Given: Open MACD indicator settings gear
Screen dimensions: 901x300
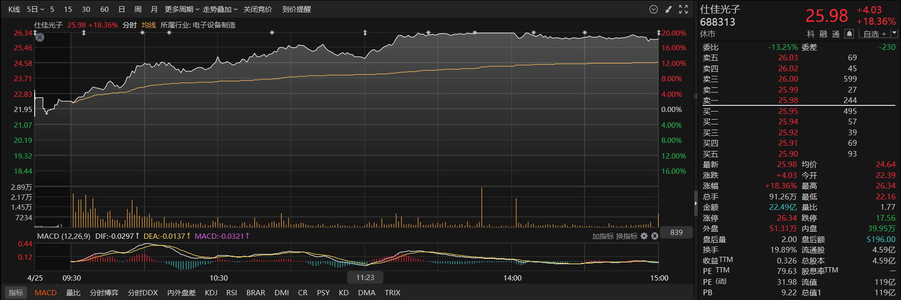Looking at the screenshot, I should tap(644, 236).
